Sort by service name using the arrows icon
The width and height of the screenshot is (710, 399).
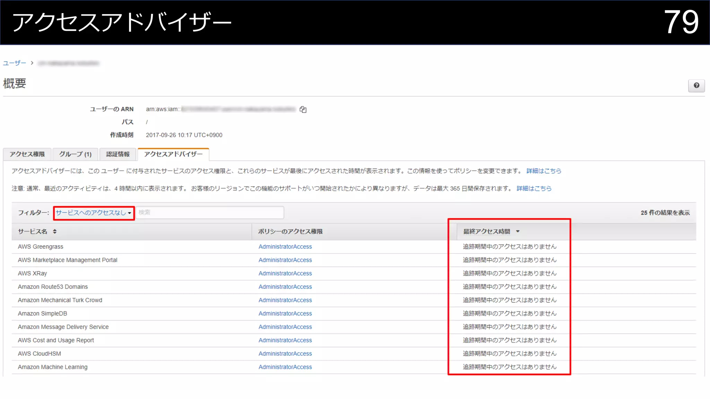pos(55,231)
